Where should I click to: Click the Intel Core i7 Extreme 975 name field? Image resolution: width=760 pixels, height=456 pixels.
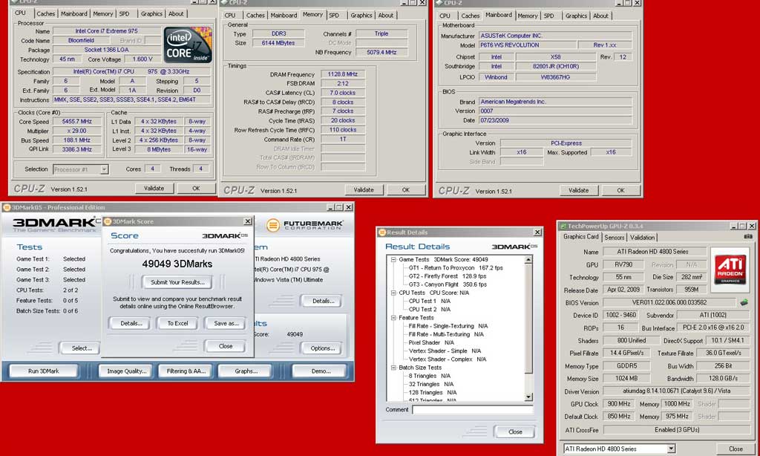point(106,31)
